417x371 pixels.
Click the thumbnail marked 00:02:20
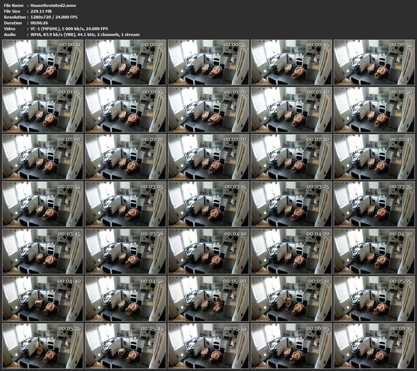[208, 157]
